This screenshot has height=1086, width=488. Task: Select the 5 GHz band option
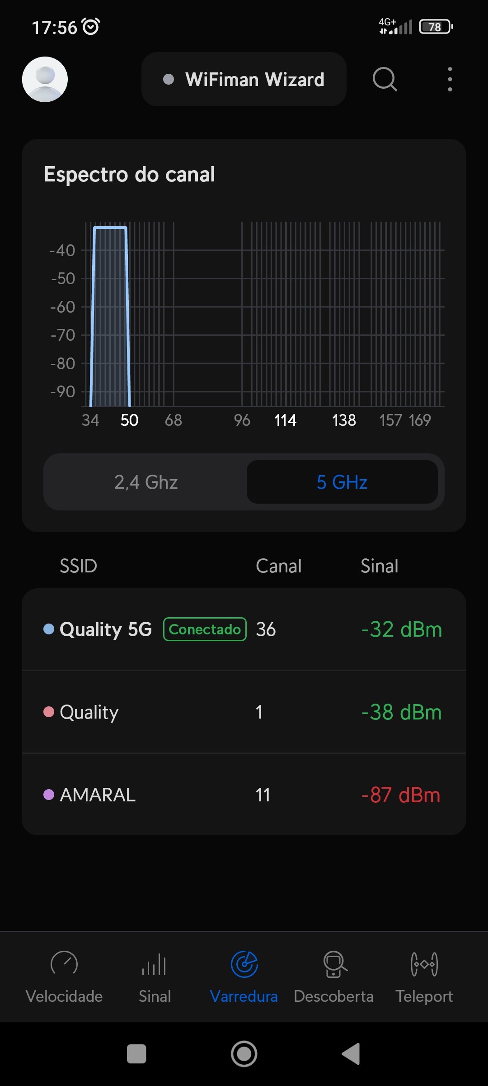pos(342,482)
